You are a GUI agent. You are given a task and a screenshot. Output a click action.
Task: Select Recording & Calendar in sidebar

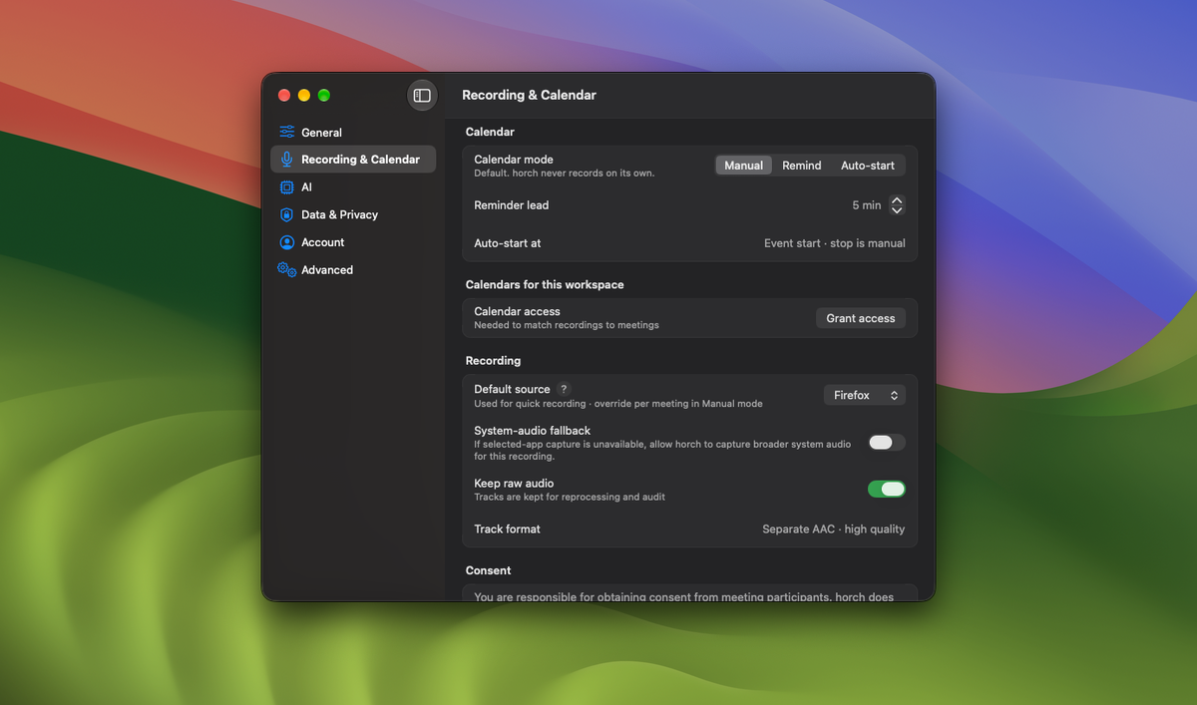click(x=353, y=160)
